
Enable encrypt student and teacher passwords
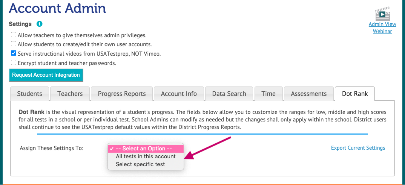[14, 63]
